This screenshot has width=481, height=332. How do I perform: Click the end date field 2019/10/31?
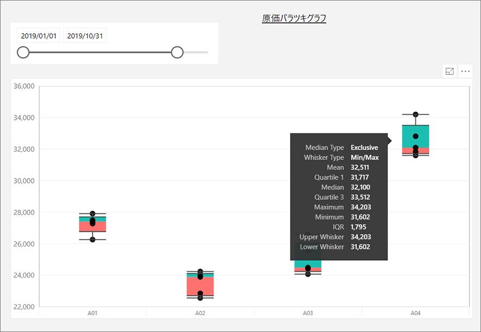(x=85, y=36)
